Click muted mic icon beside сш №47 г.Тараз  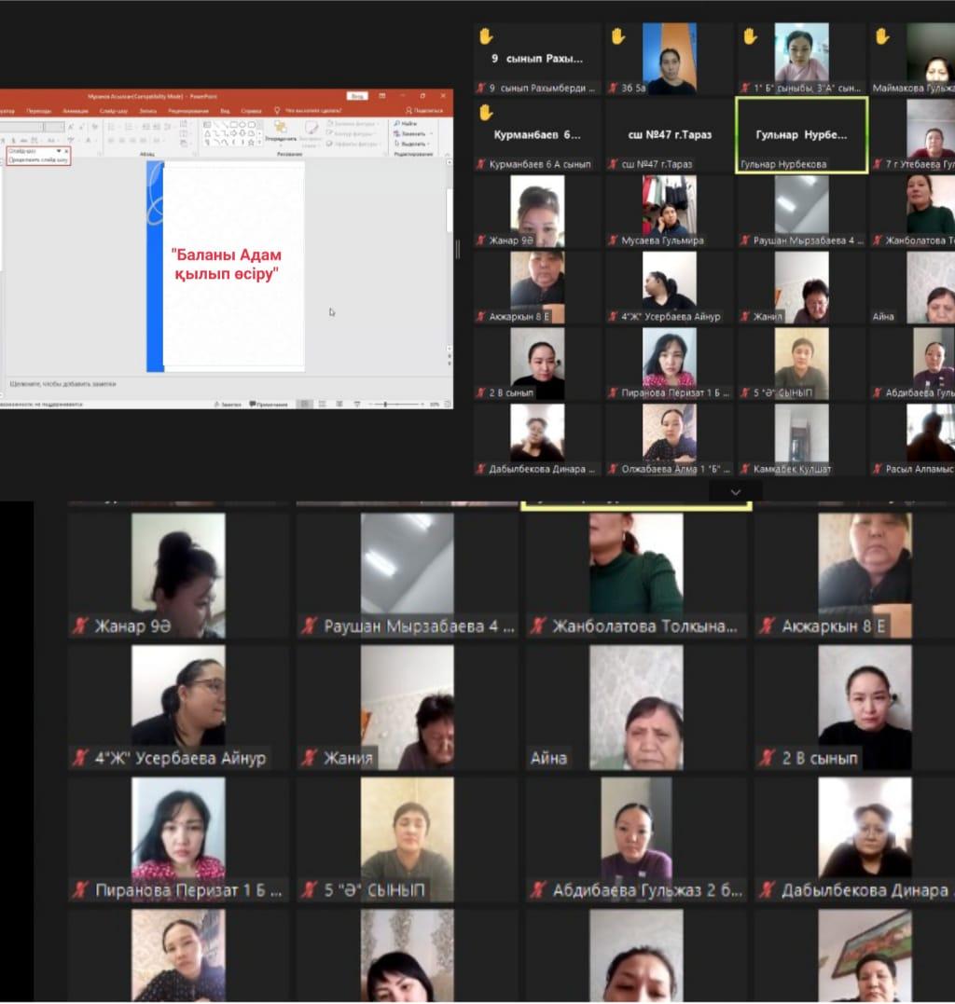pyautogui.click(x=613, y=165)
